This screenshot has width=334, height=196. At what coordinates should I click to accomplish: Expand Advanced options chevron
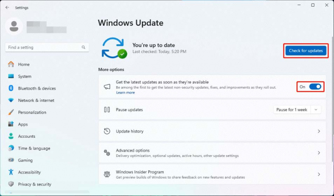pos(319,153)
